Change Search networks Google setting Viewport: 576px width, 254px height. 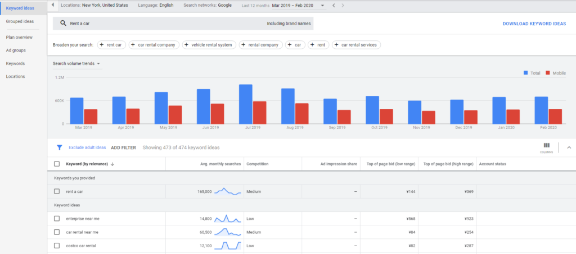click(208, 6)
